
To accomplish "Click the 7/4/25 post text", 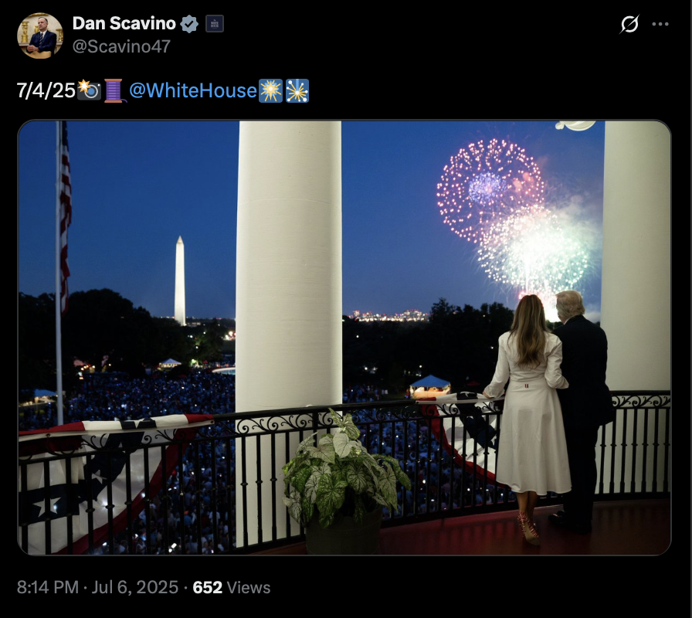I will 46,90.
